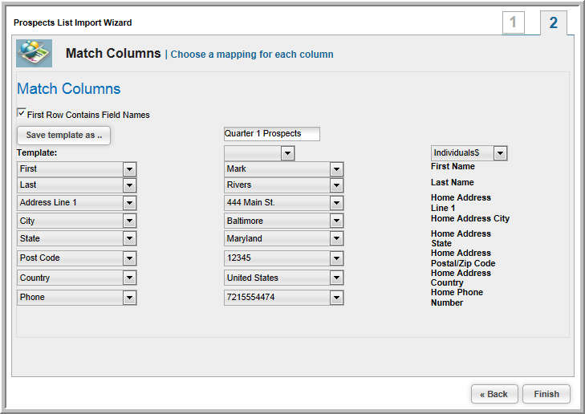Screen dimensions: 585x414
Task: Click Home Address City label
Action: coord(470,218)
